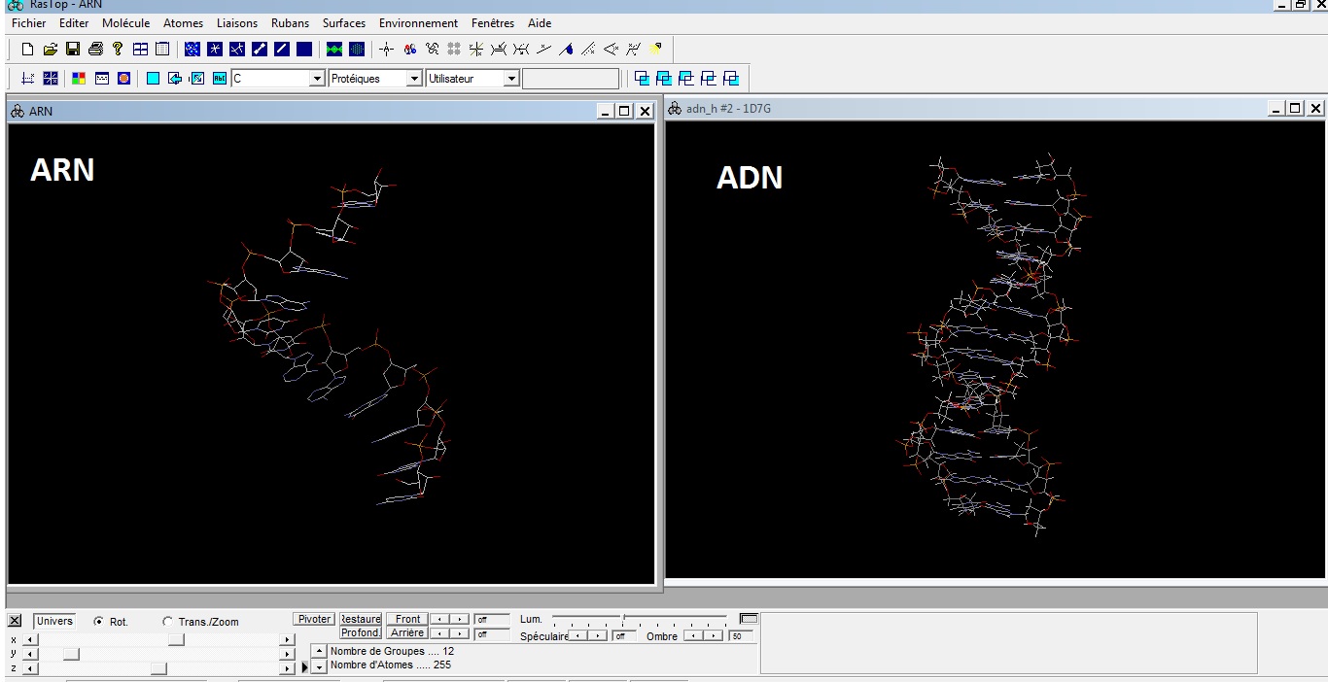Viewport: 1328px width, 682px height.
Task: Click the Lum. brightness slider
Action: click(624, 620)
